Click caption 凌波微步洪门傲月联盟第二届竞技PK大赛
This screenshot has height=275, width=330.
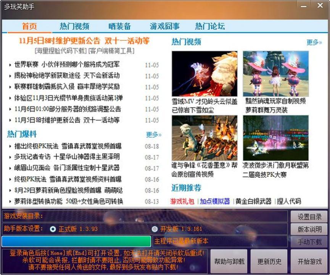coord(276,170)
